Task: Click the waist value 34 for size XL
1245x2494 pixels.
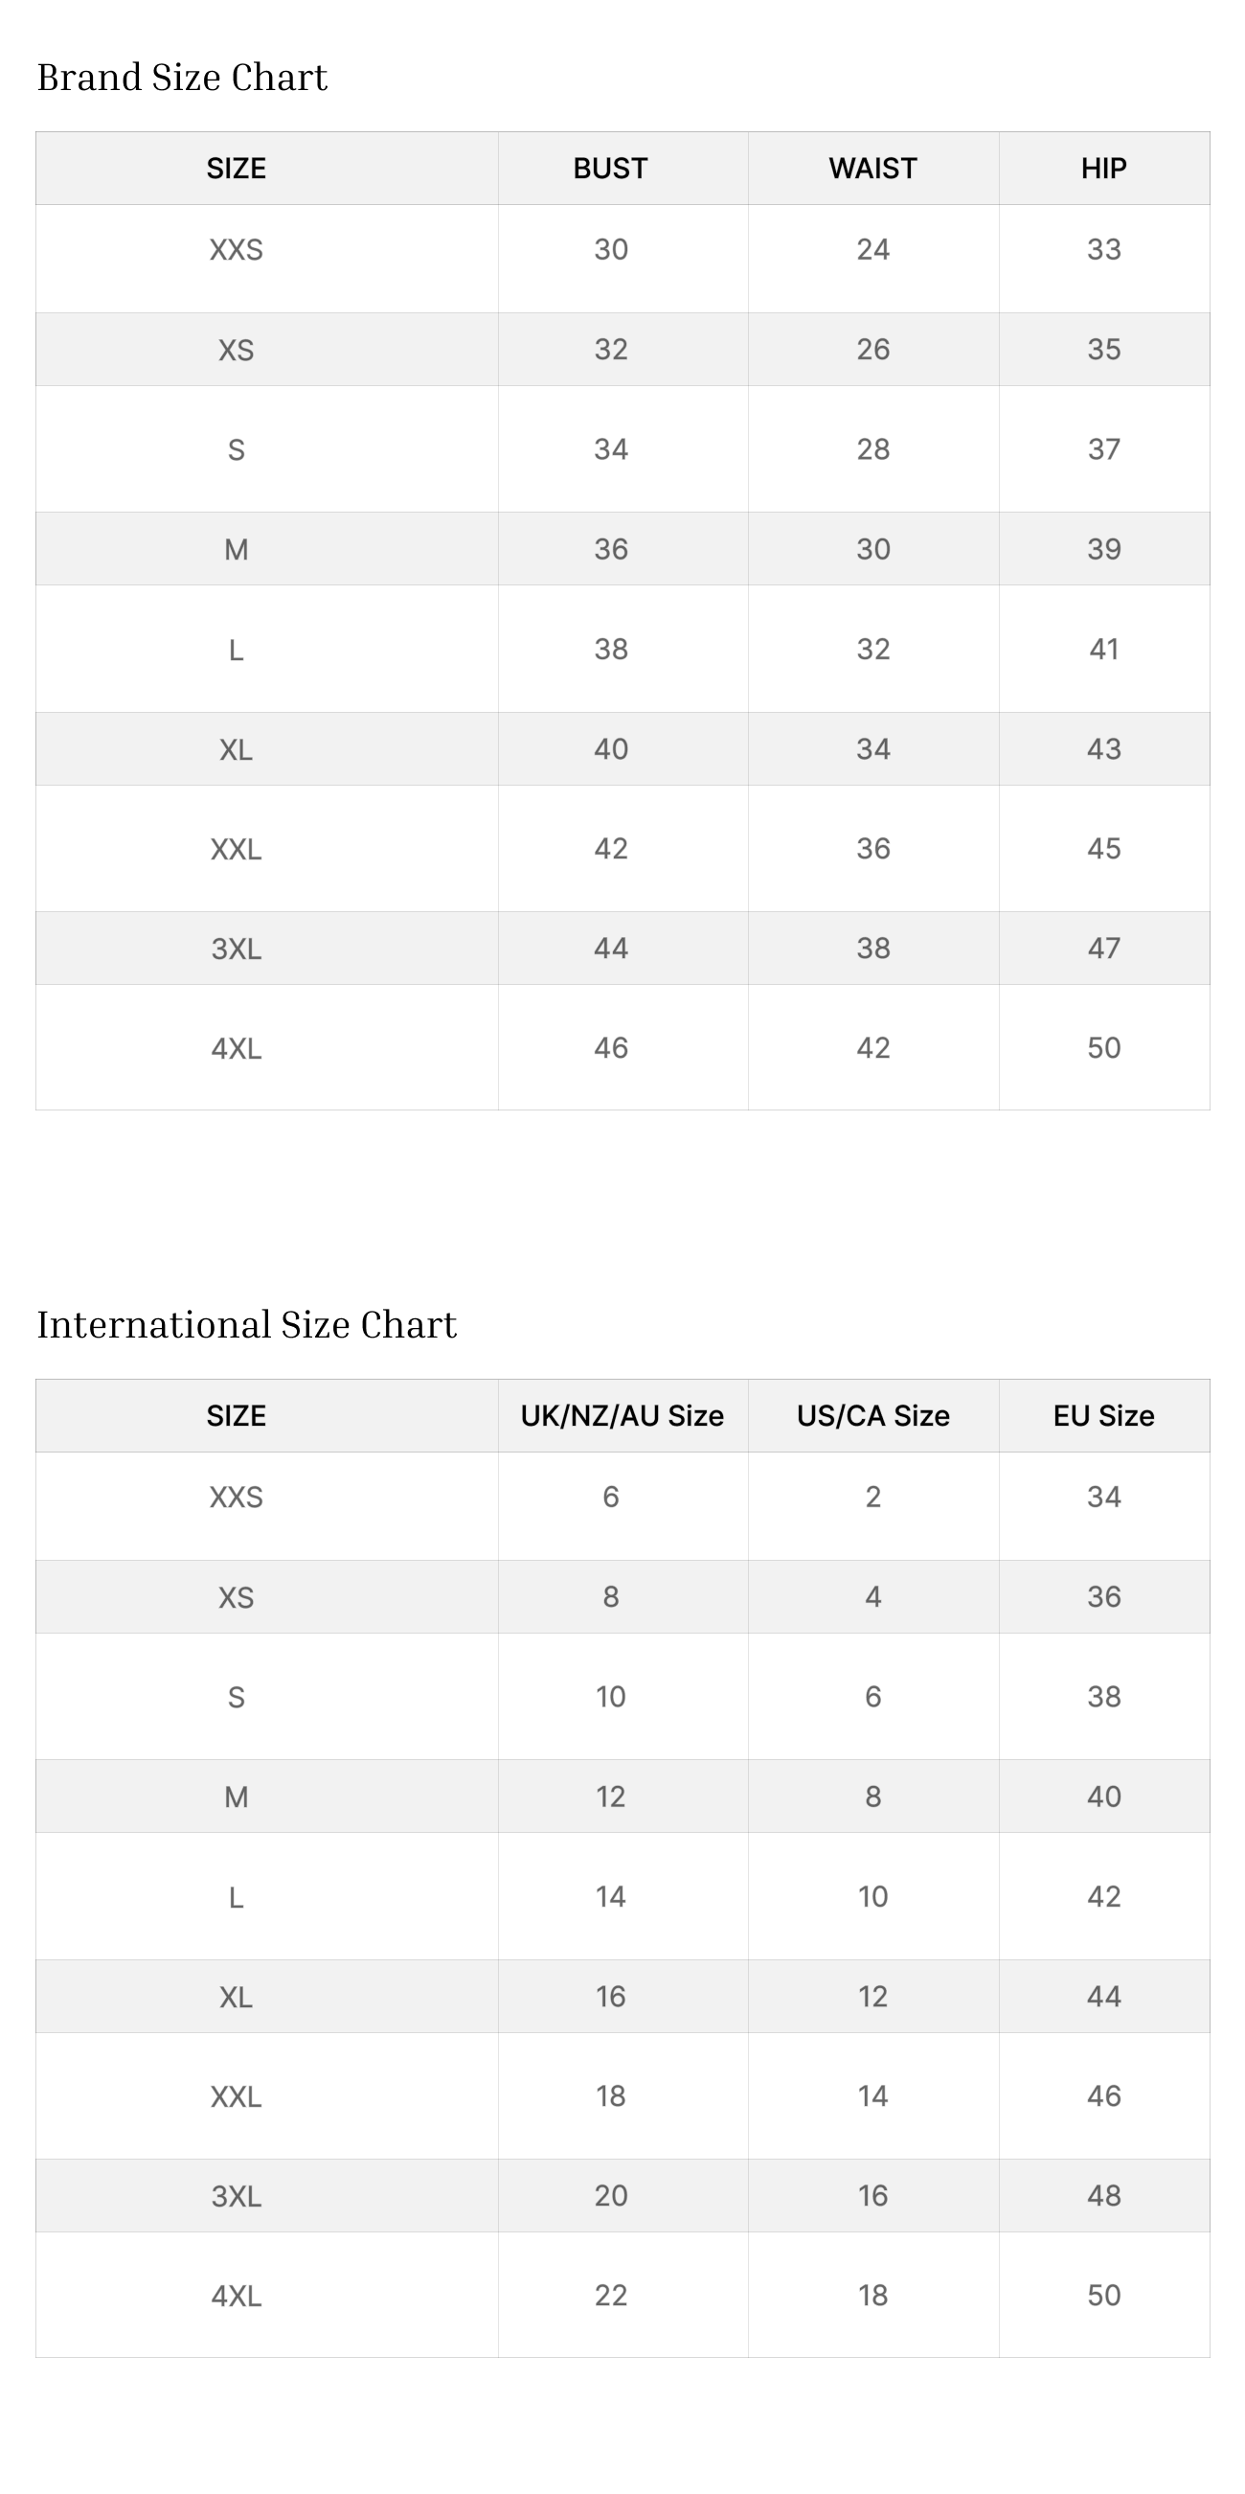Action: click(x=872, y=748)
